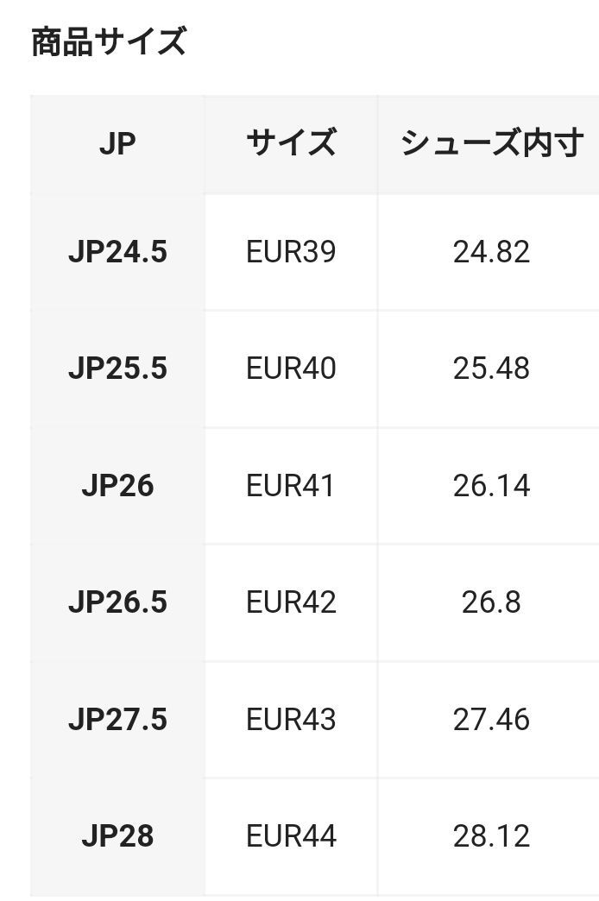Click the サイズ column header

pos(291,143)
